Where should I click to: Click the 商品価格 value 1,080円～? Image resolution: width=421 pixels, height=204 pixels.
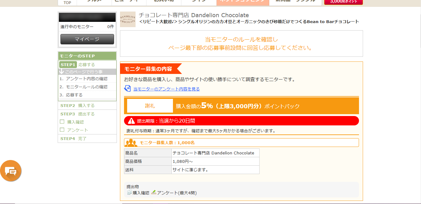pyautogui.click(x=215, y=161)
